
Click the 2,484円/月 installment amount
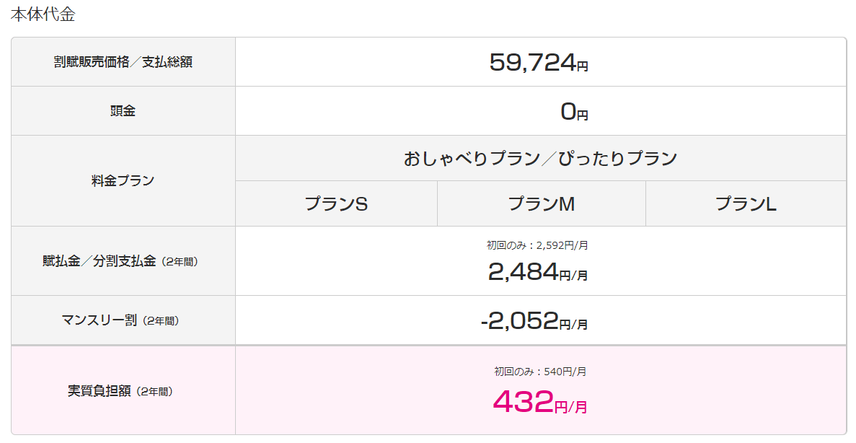click(x=538, y=272)
